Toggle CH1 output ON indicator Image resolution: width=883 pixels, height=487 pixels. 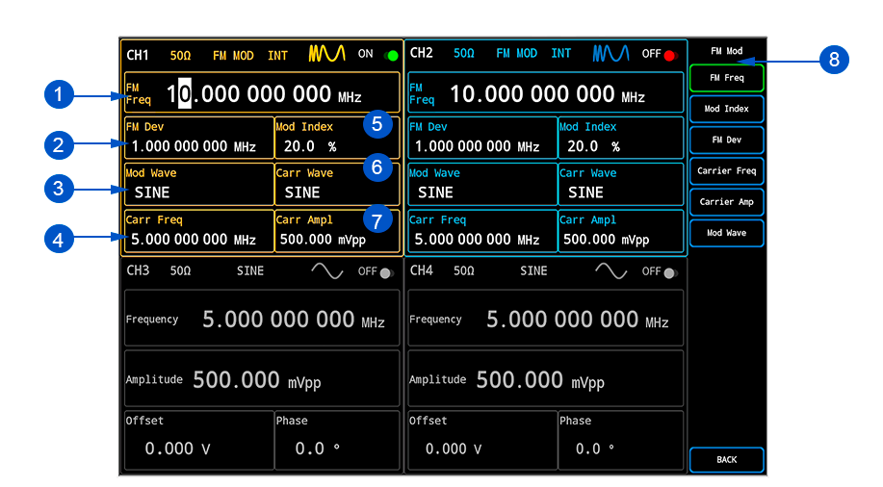[x=391, y=55]
